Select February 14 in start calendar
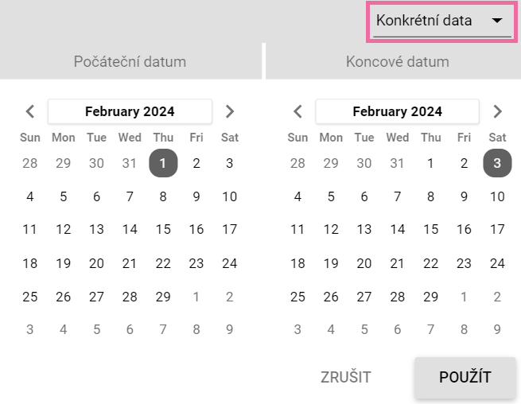The height and width of the screenshot is (404, 521). (130, 230)
